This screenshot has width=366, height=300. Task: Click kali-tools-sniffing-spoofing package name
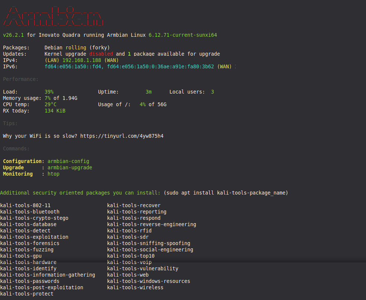pos(149,243)
